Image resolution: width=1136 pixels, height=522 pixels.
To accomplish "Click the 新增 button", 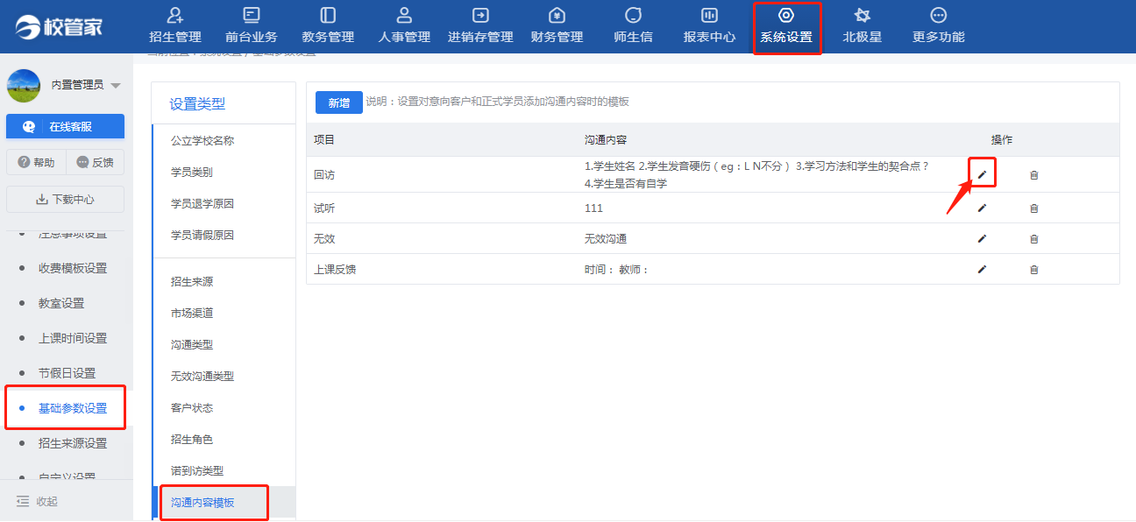I will click(x=339, y=102).
